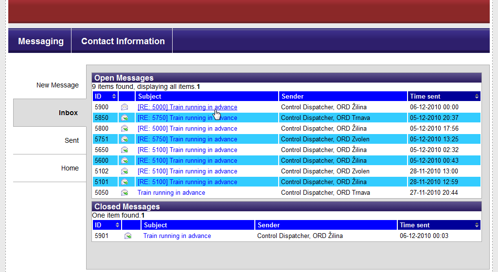Open the Contact Information menu tab

pyautogui.click(x=123, y=41)
